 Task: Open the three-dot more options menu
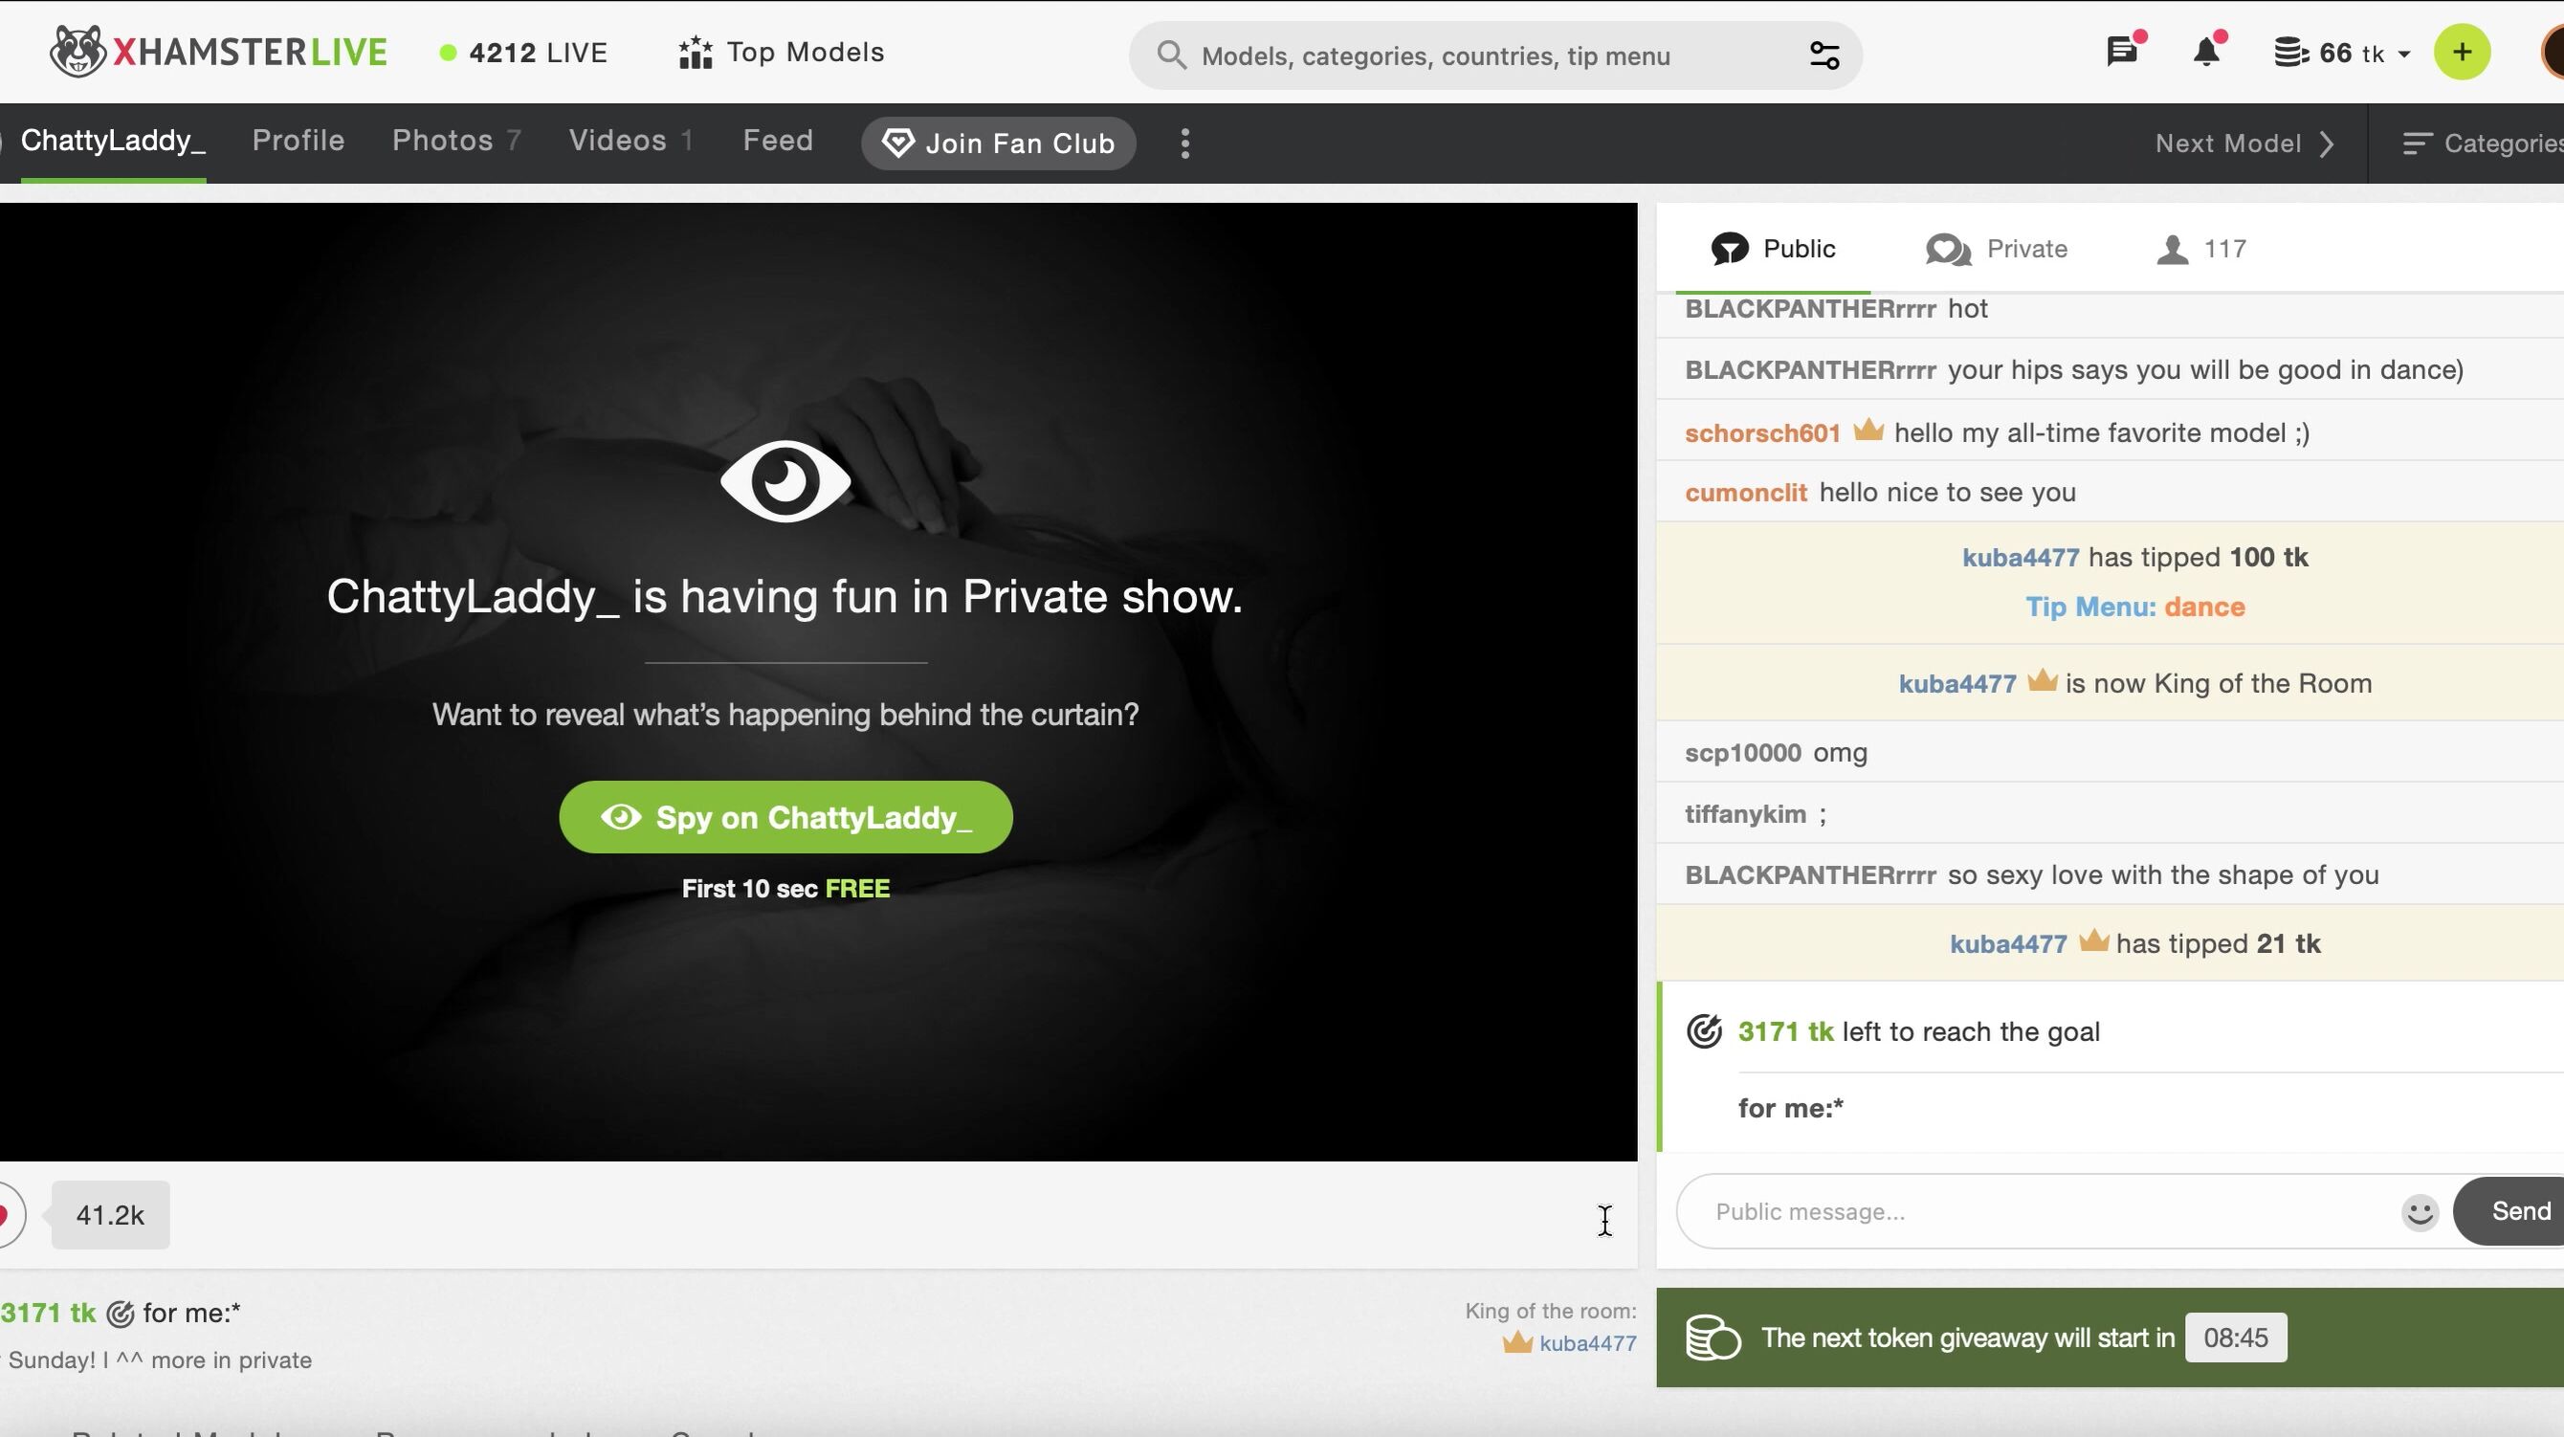pos(1184,144)
